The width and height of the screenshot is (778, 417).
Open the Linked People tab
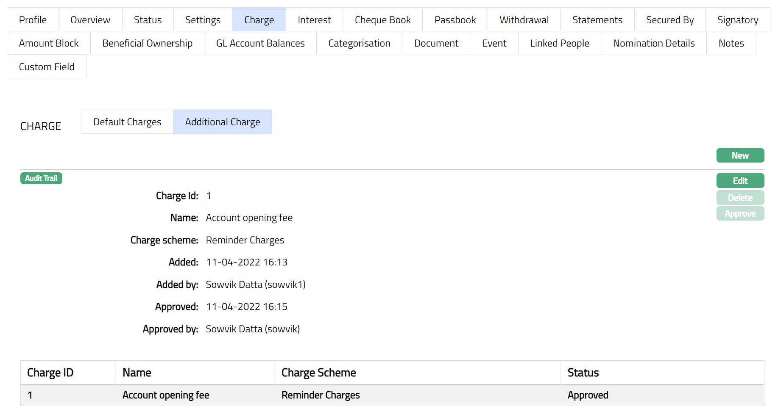tap(559, 43)
